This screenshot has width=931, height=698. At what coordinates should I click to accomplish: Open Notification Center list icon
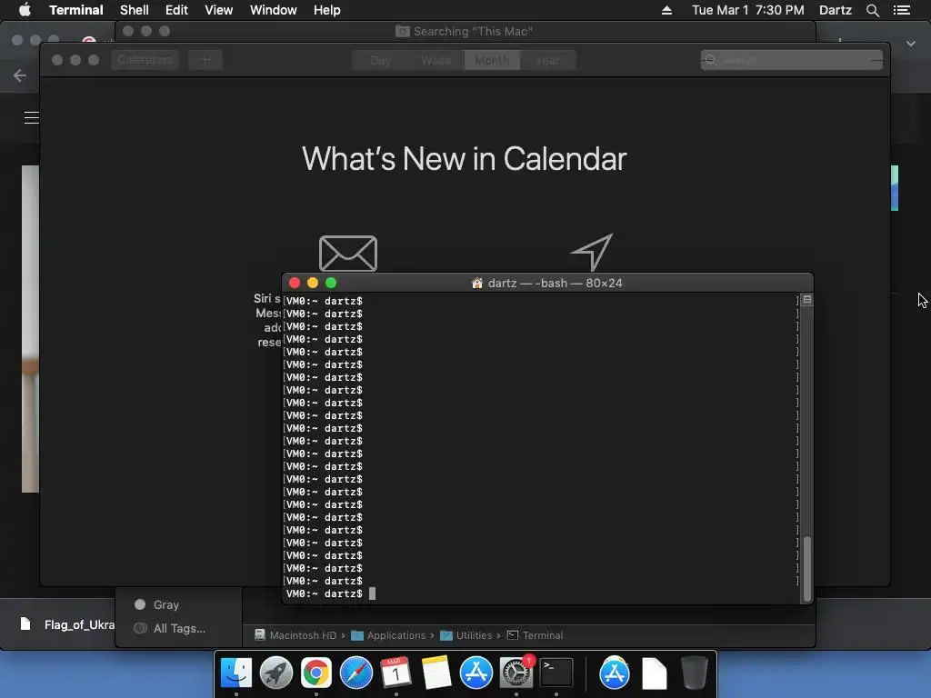pyautogui.click(x=902, y=10)
